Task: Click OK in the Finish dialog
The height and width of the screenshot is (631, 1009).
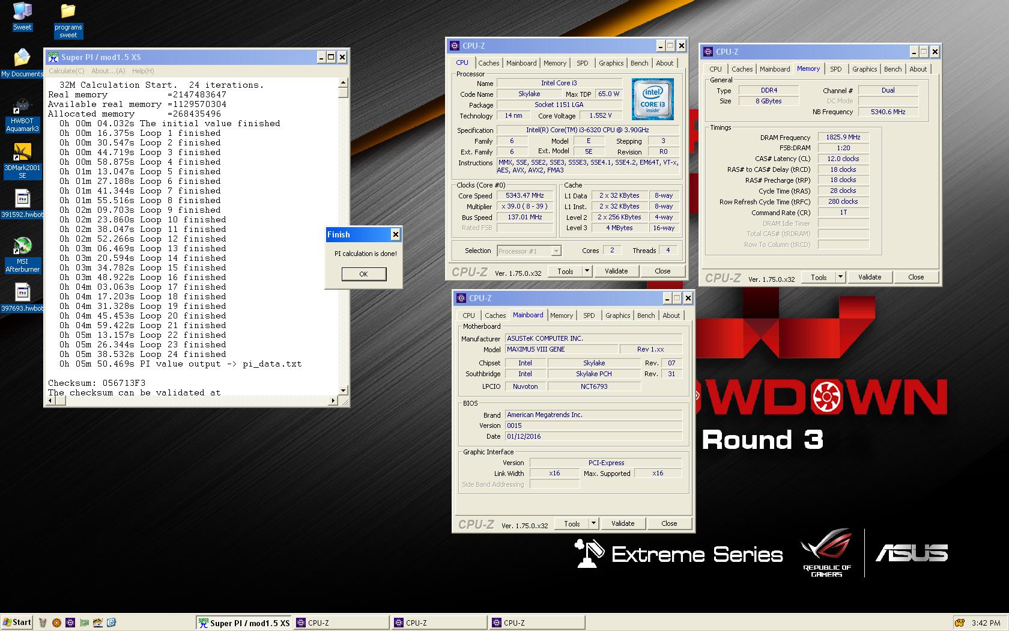Action: [363, 274]
